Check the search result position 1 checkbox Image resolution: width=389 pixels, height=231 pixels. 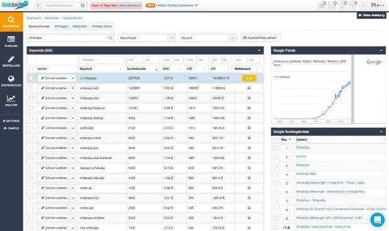pos(275,148)
